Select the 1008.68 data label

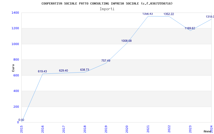click(x=126, y=41)
